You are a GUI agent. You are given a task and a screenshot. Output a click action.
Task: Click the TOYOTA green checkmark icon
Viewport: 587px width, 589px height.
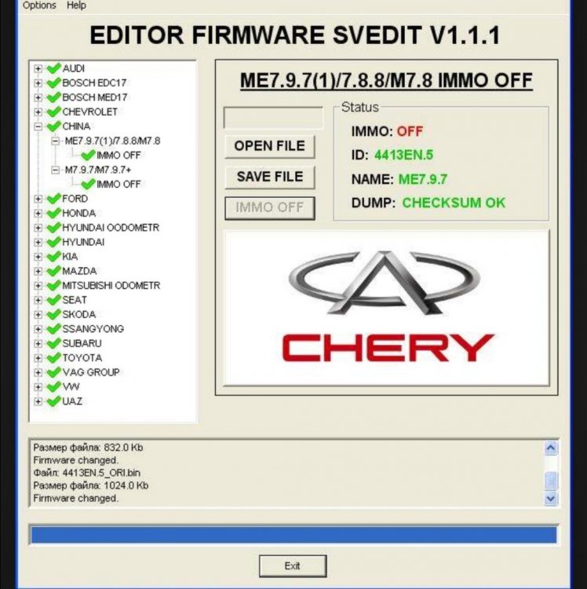click(x=53, y=357)
